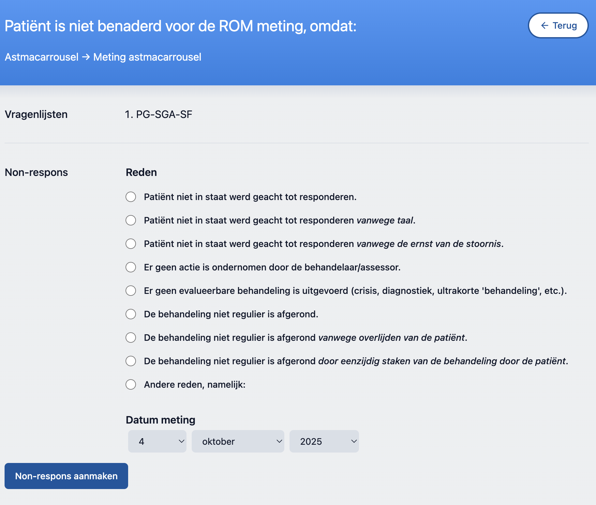Click the PG-SGA-SF questionnaire entry
The width and height of the screenshot is (596, 505).
[159, 114]
